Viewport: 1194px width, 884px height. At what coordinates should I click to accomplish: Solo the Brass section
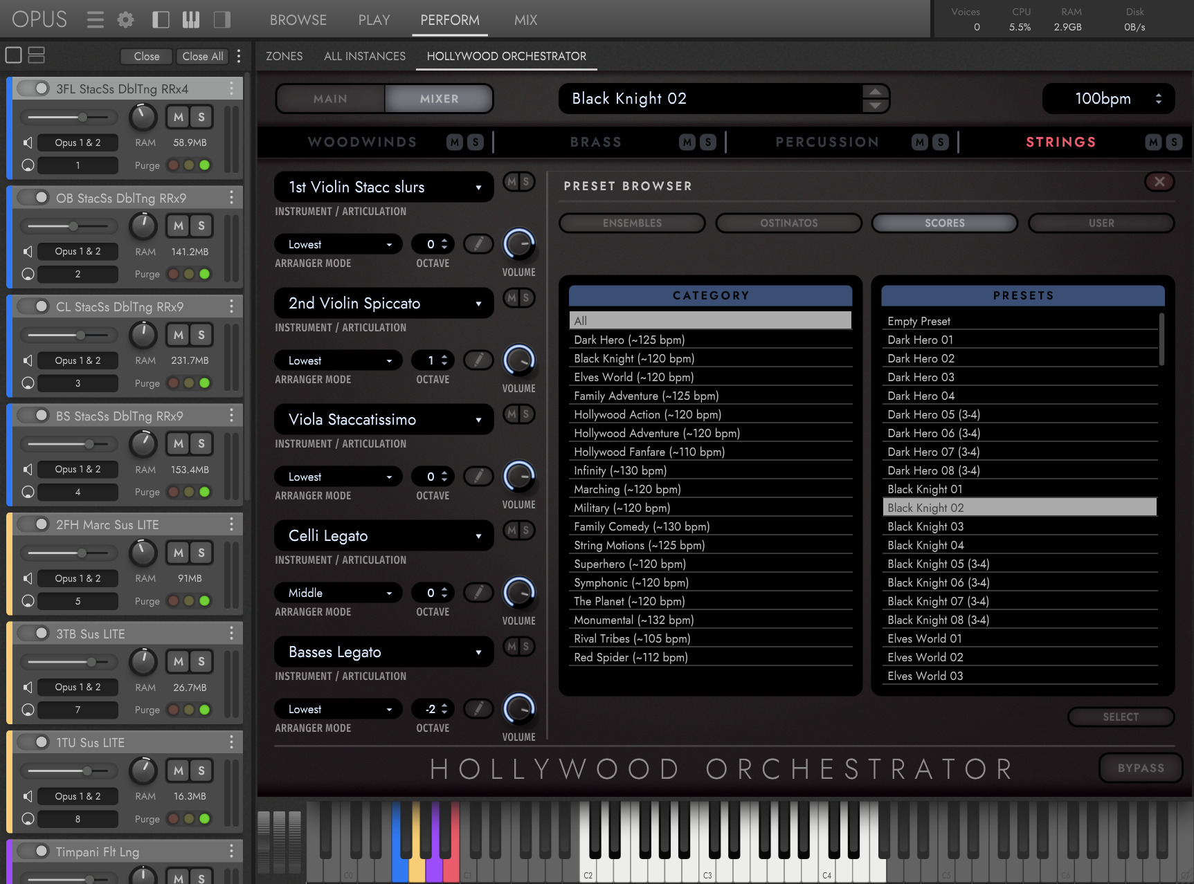click(708, 142)
